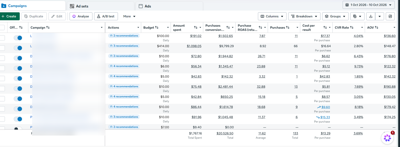
Task: Click the calendar icon in date range
Action: point(347,5)
